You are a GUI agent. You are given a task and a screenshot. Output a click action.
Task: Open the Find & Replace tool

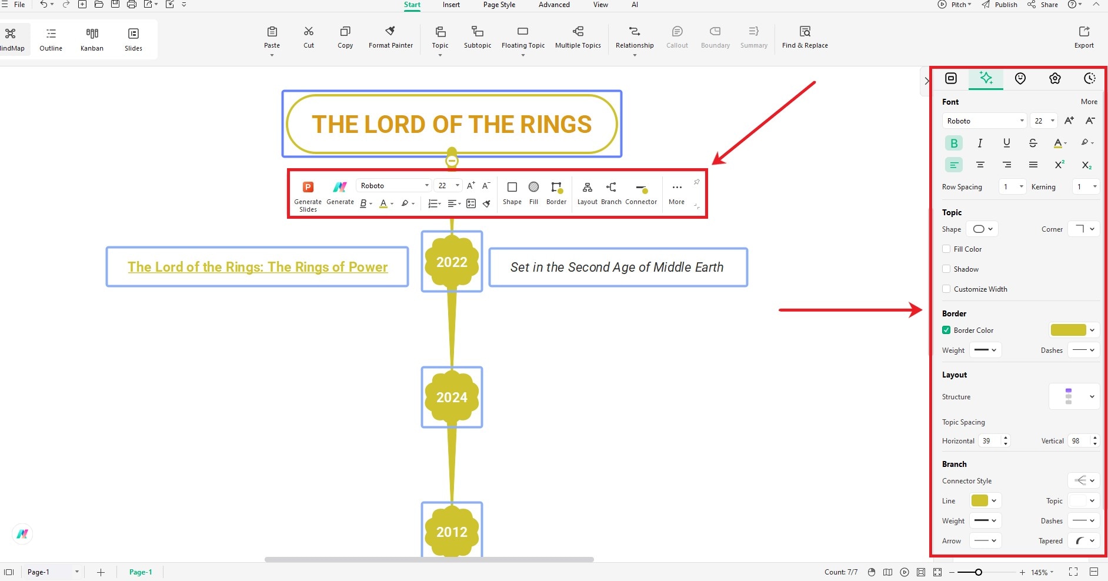point(805,37)
